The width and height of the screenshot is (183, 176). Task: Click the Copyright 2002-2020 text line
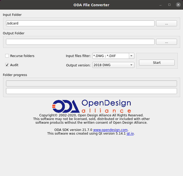(x=92, y=115)
